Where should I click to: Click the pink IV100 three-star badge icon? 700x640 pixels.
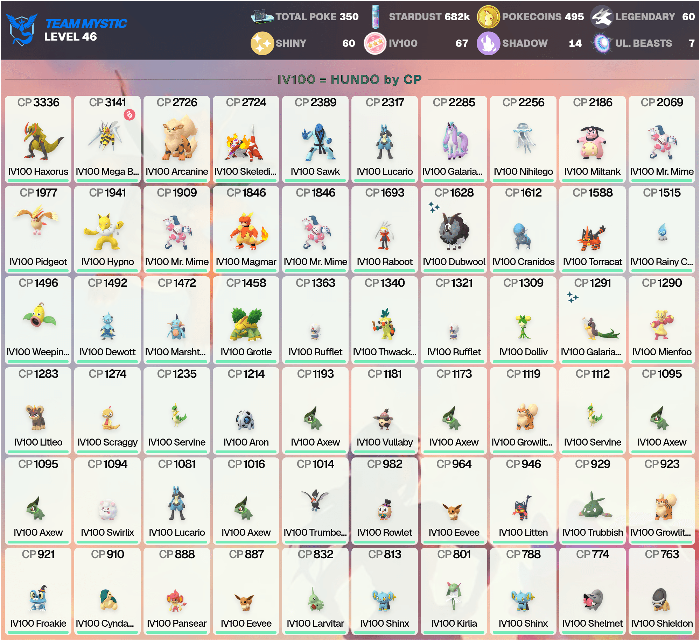[375, 43]
